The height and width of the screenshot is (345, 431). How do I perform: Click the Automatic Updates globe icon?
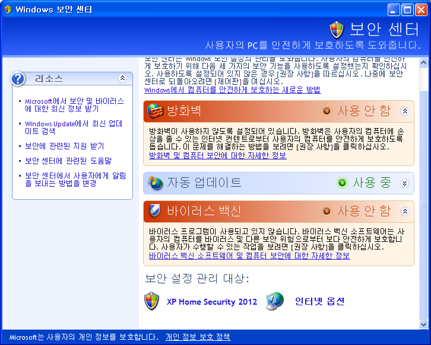point(156,183)
